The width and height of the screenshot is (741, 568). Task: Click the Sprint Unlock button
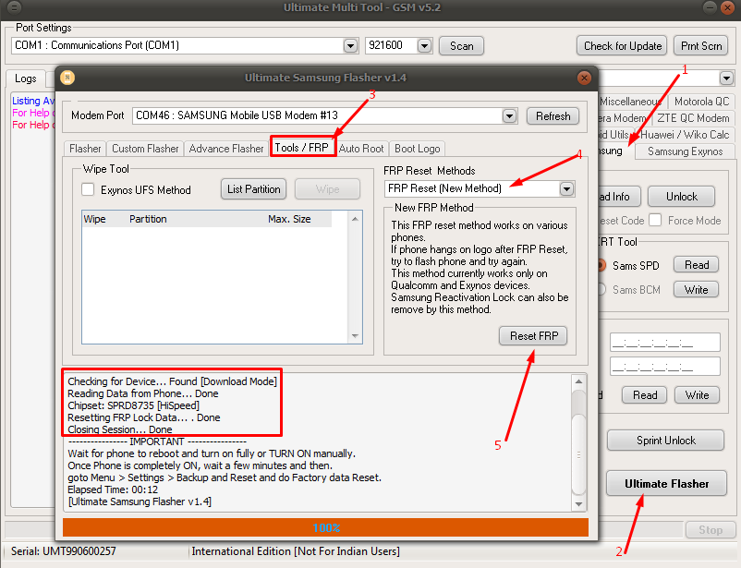click(666, 441)
